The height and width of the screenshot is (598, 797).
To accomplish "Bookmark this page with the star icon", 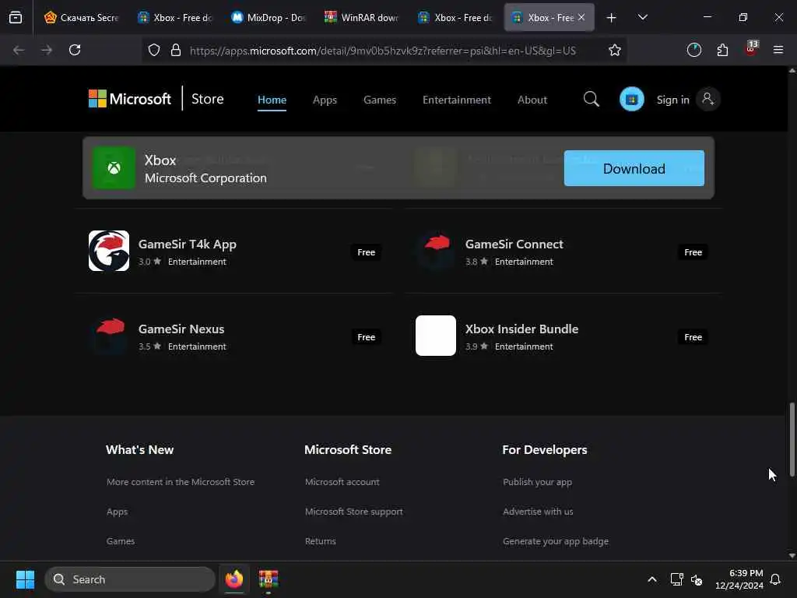I will pos(615,50).
